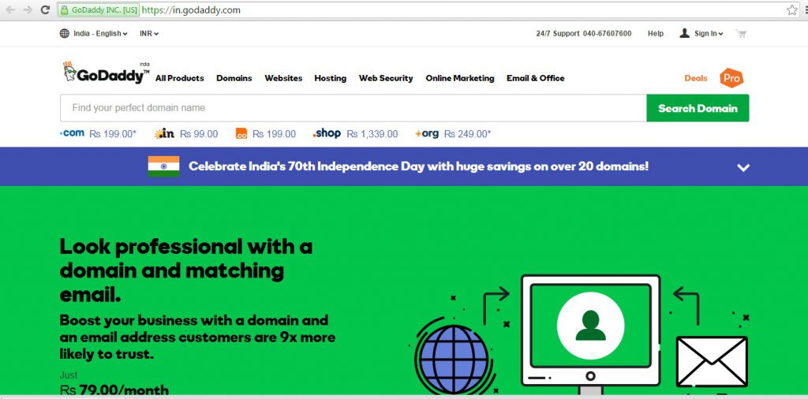The image size is (808, 399).
Task: Expand the India - English language dropdown
Action: pyautogui.click(x=100, y=33)
